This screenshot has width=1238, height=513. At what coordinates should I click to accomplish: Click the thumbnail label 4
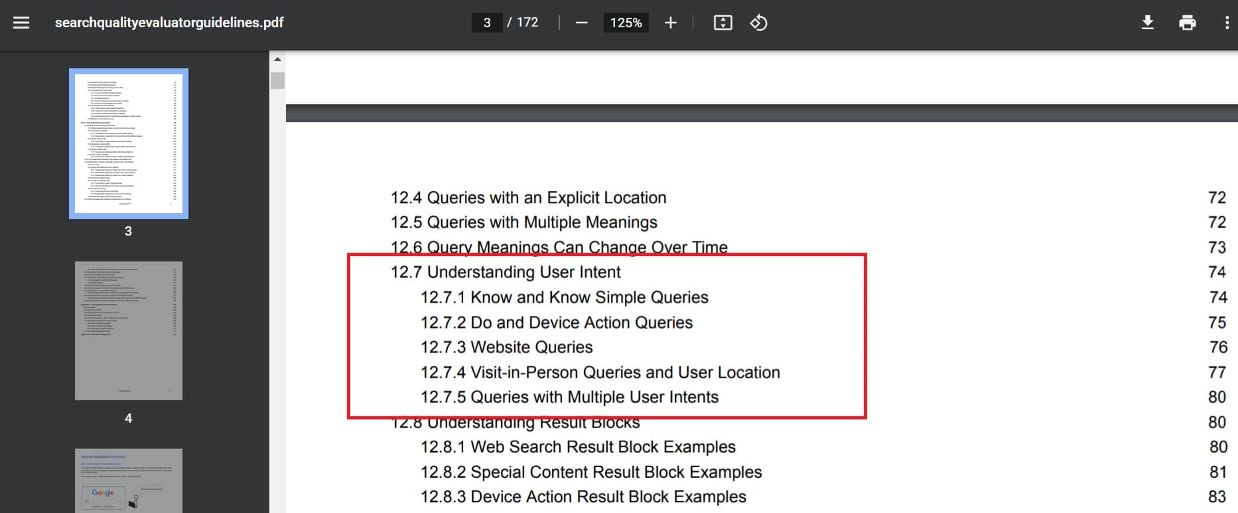click(x=128, y=418)
